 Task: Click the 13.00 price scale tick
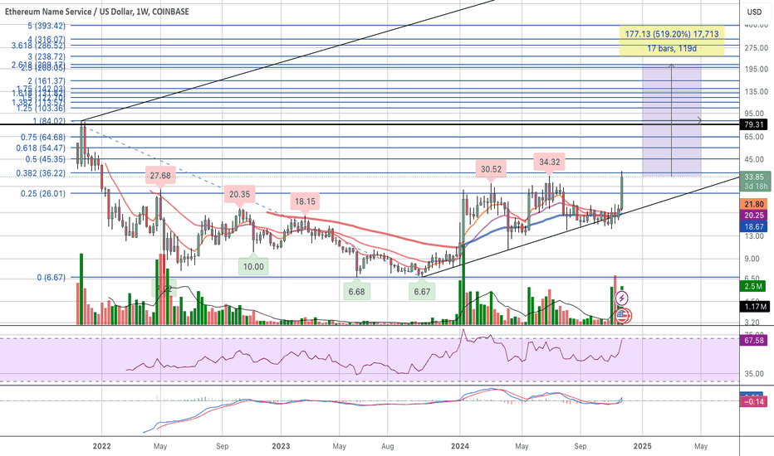point(754,236)
